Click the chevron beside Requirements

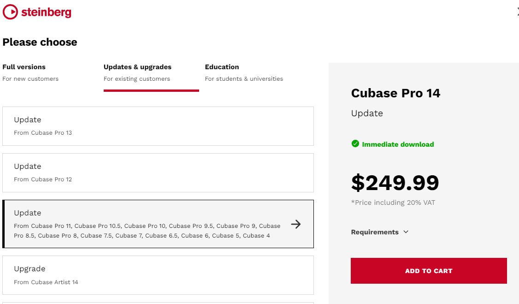point(406,232)
